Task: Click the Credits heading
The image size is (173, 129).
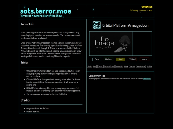Action: [x=25, y=100]
